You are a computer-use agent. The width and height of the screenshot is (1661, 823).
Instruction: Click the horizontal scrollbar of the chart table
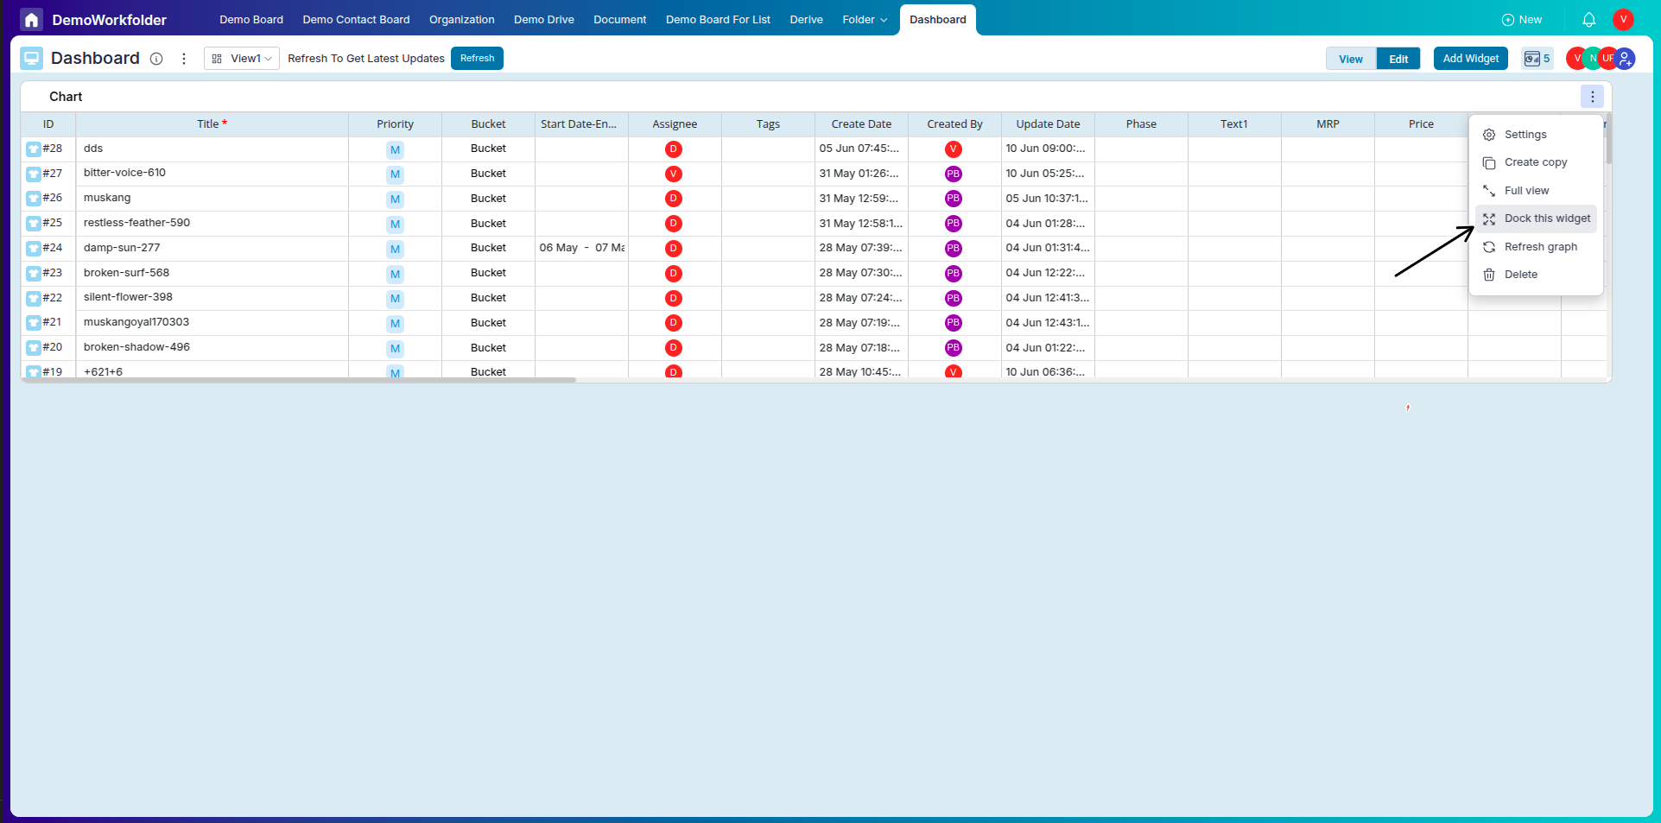(300, 380)
